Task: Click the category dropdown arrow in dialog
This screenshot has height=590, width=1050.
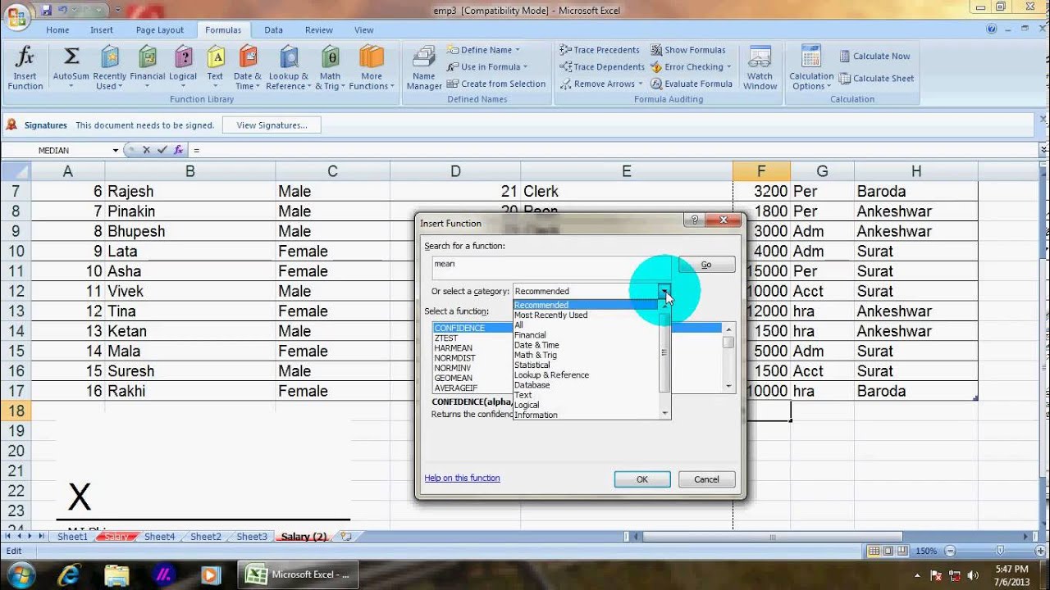Action: tap(664, 291)
